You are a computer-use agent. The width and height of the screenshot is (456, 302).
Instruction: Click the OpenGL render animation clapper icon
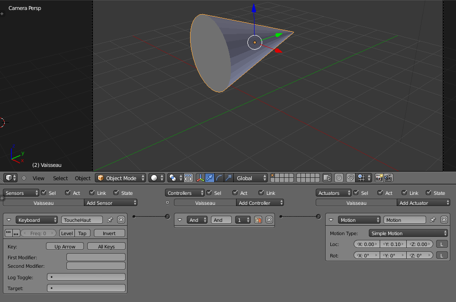[x=389, y=178]
